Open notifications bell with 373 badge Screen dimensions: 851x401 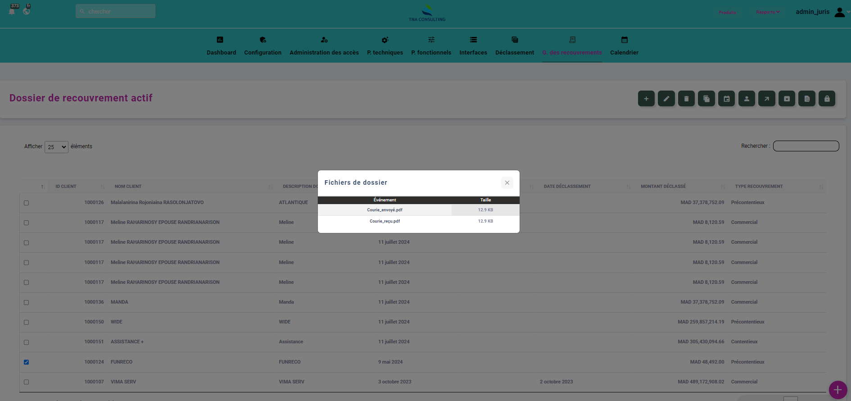[12, 11]
